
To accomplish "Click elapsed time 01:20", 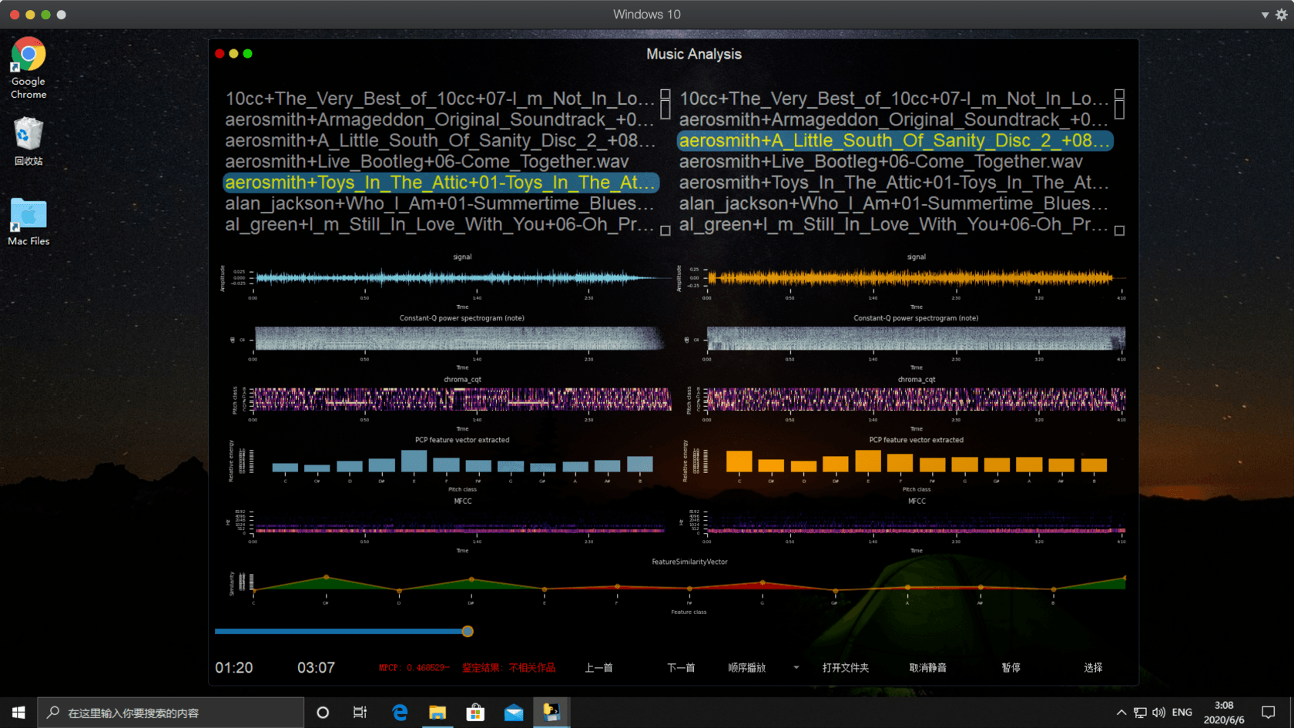I will pyautogui.click(x=234, y=668).
